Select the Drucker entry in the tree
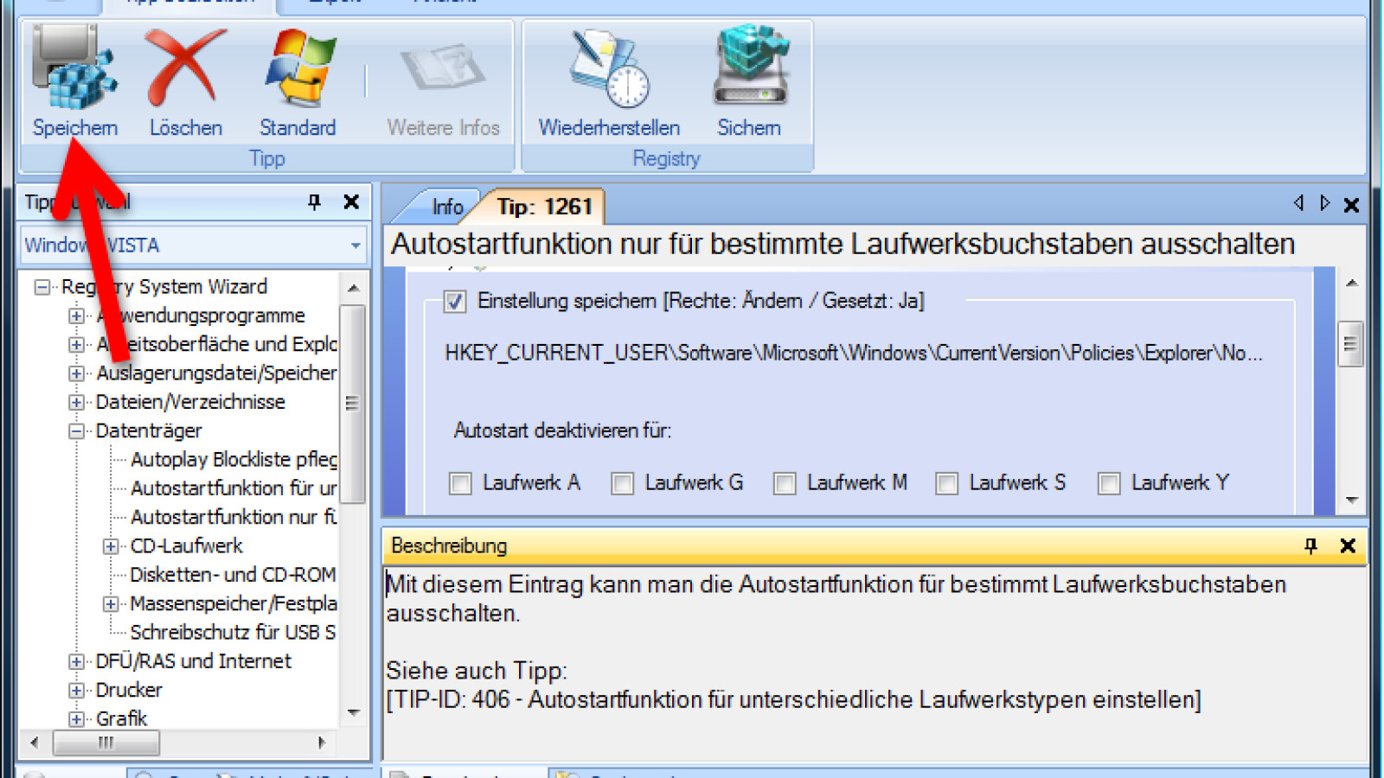This screenshot has width=1384, height=778. pyautogui.click(x=127, y=690)
